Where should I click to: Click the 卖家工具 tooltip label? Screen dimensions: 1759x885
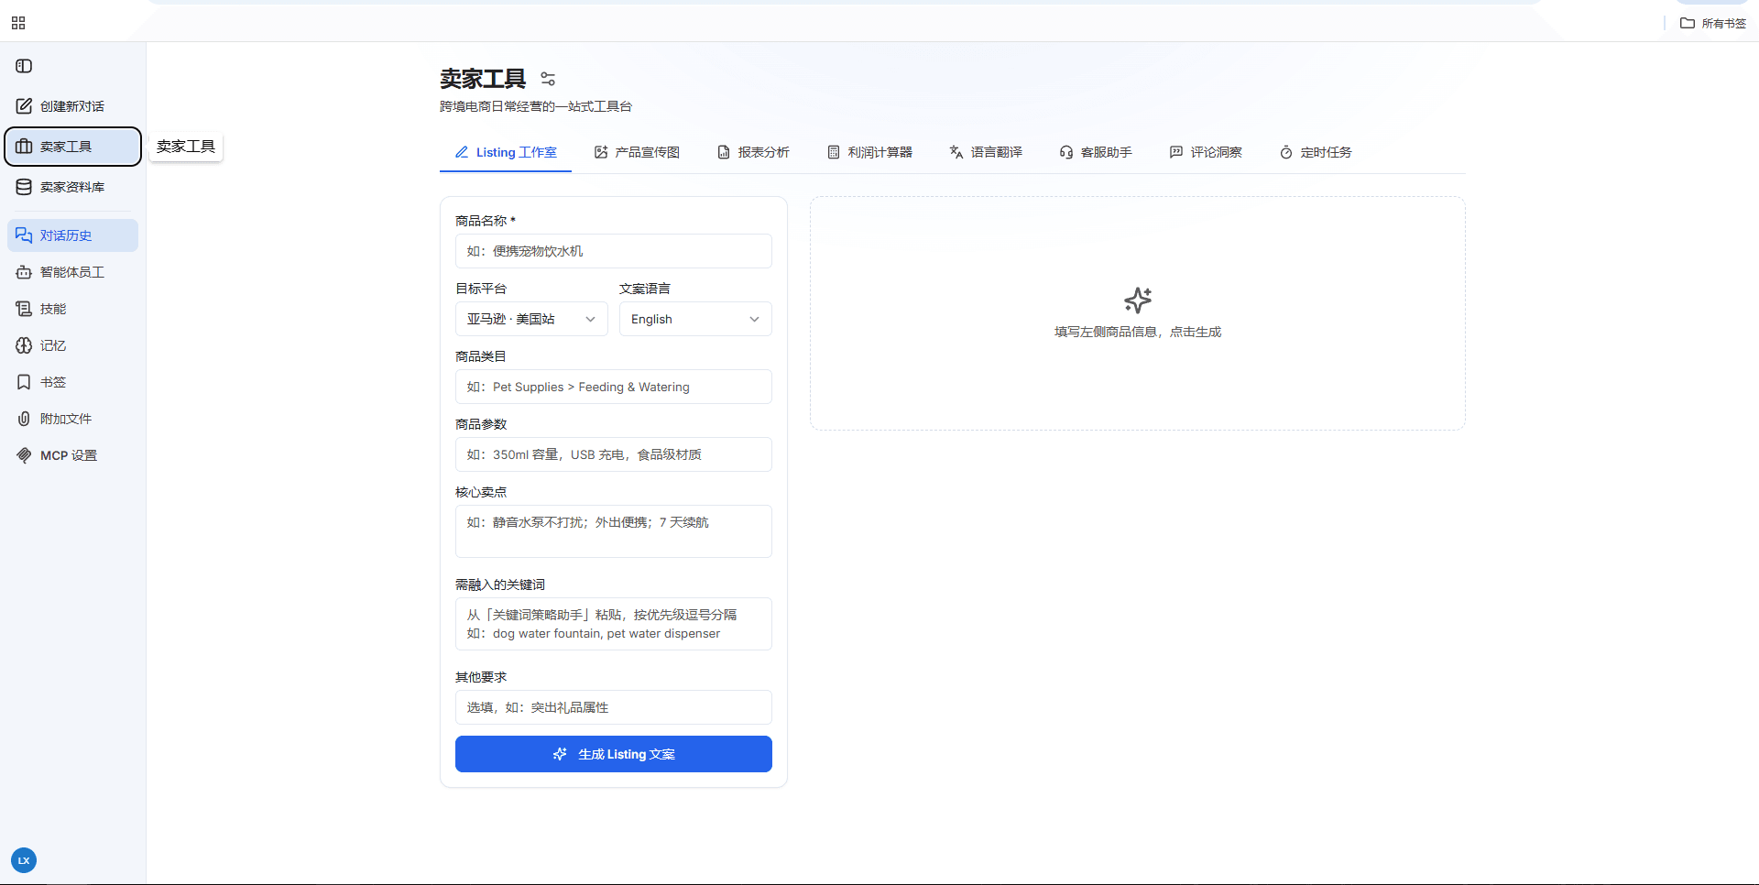point(186,147)
